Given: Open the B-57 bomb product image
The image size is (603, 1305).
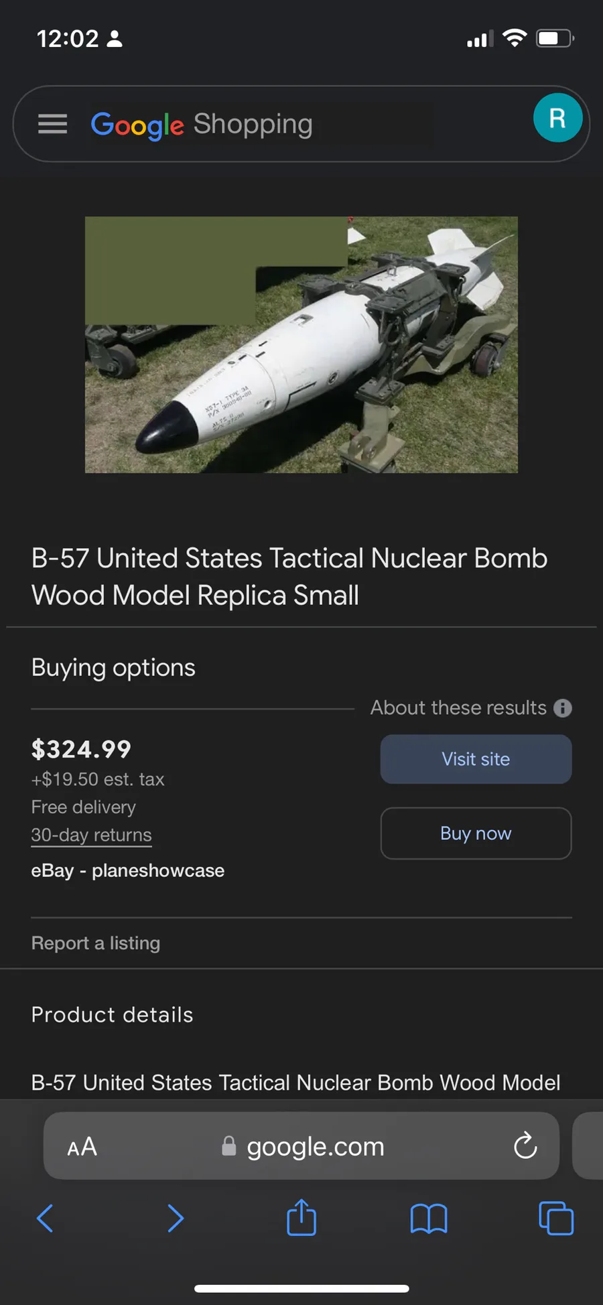Looking at the screenshot, I should coord(301,344).
